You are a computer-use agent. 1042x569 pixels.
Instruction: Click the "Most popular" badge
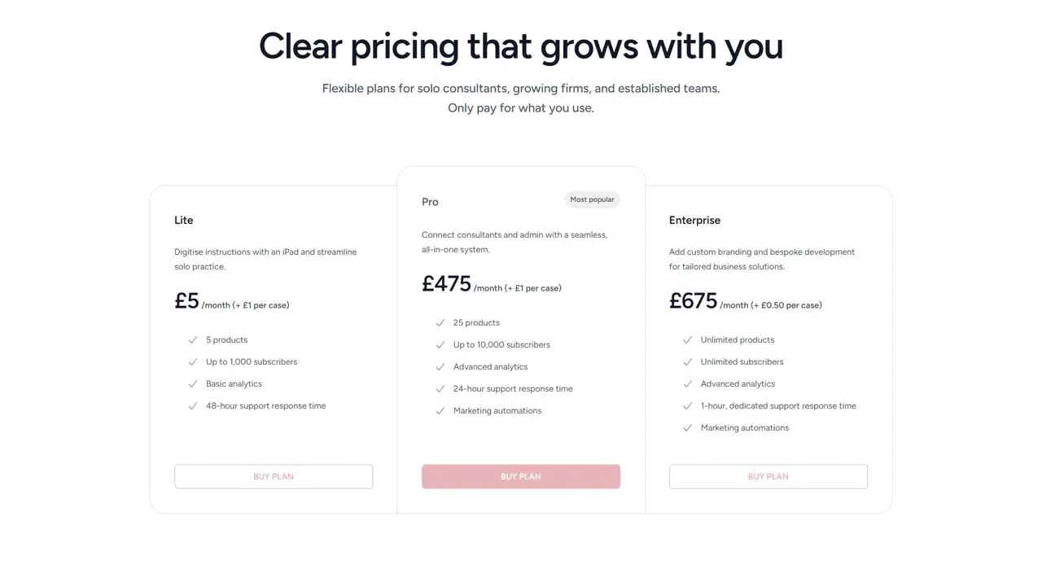pos(592,199)
